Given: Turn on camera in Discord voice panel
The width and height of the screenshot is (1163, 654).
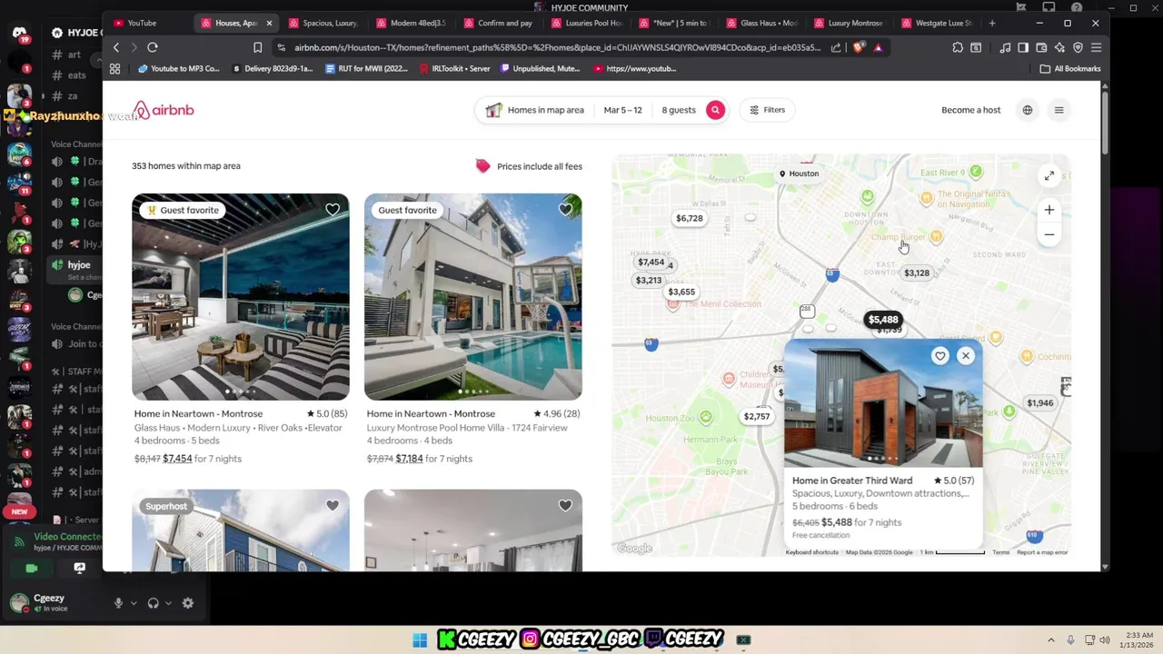Looking at the screenshot, I should point(32,568).
